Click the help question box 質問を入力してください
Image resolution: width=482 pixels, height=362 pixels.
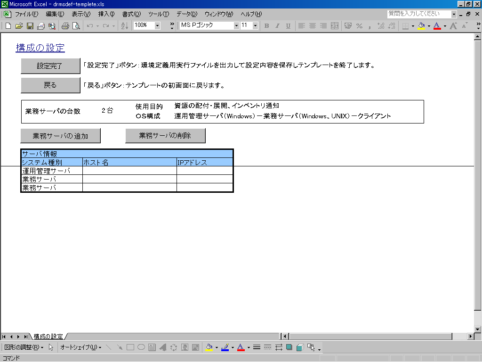click(419, 14)
